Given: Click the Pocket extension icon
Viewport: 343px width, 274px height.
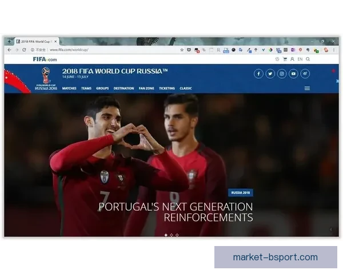Looking at the screenshot, I should point(189,50).
